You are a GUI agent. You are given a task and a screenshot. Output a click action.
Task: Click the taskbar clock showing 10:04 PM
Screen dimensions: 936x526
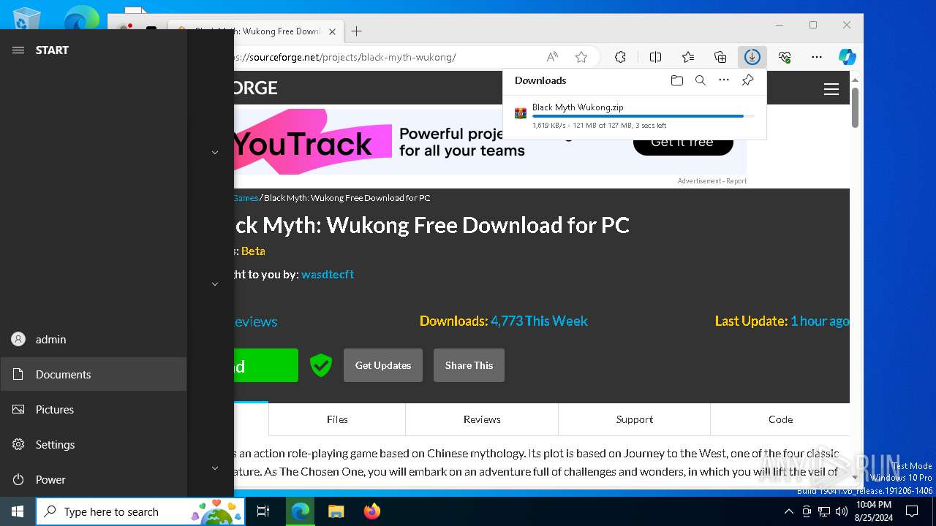pos(874,511)
